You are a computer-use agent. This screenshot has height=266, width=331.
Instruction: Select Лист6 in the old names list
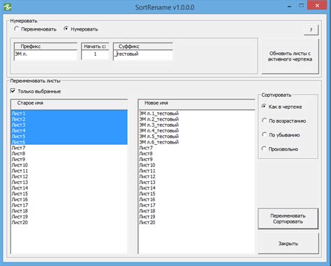pos(69,142)
